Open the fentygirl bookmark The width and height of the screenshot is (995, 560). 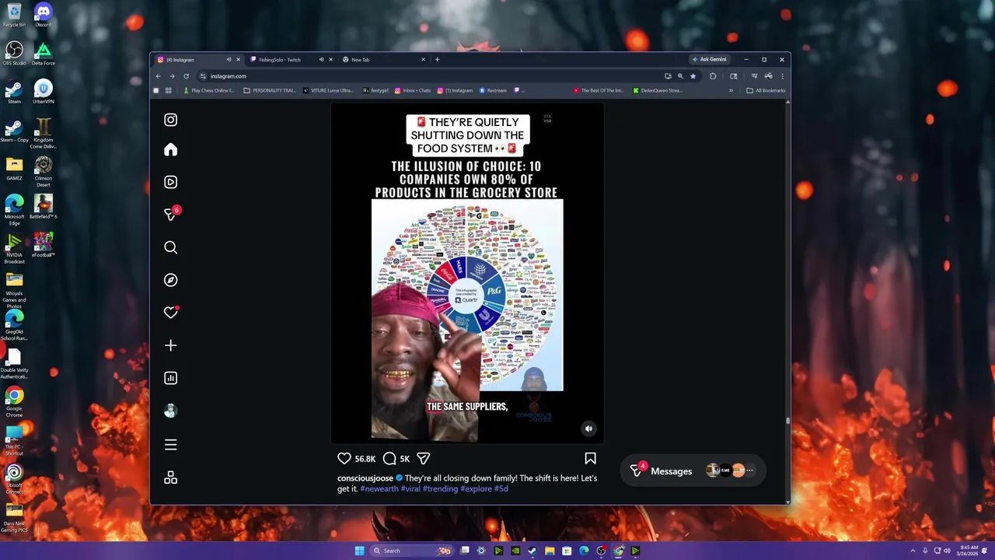pos(375,91)
